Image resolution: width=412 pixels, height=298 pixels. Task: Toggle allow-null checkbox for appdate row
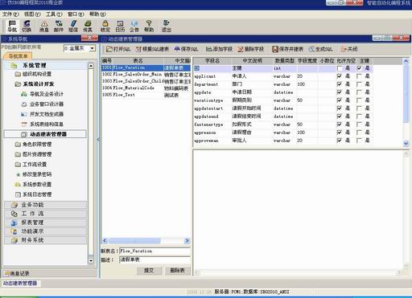[340, 92]
